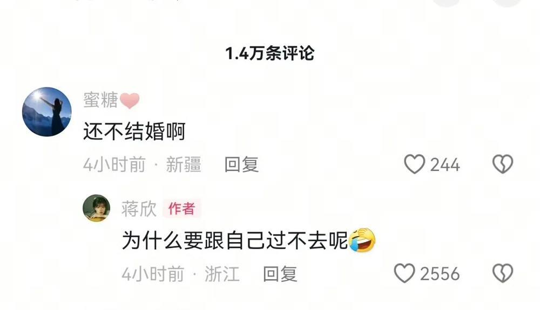Open 蜜糖's profile avatar
This screenshot has height=310, width=540.
tap(47, 112)
